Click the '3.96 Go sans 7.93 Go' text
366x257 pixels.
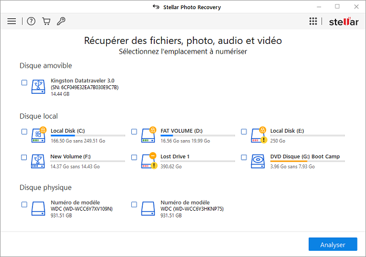292,166
